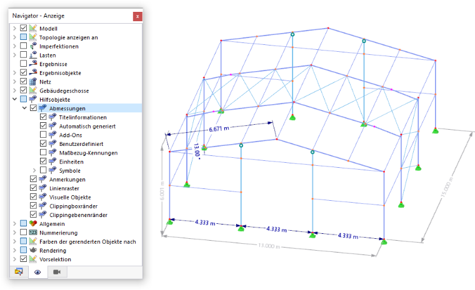Click the Visuelle Objekte icon
475x290 pixels.
pyautogui.click(x=43, y=196)
